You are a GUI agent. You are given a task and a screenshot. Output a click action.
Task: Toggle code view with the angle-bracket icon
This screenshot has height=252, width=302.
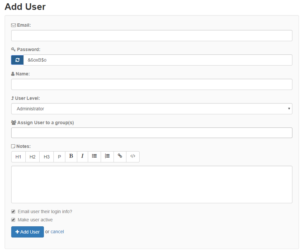pos(133,157)
